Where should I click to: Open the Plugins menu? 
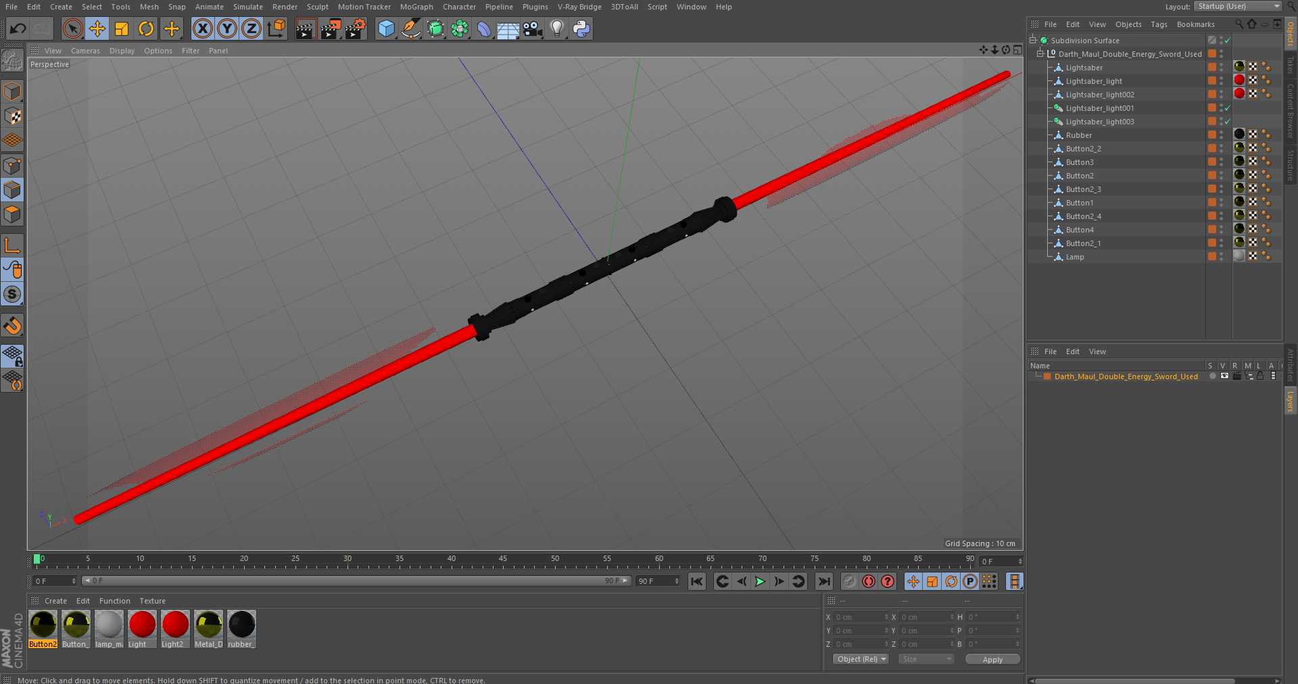535,7
